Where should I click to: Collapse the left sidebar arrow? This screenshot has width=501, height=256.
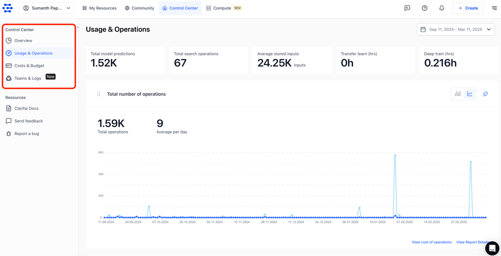(78, 27)
